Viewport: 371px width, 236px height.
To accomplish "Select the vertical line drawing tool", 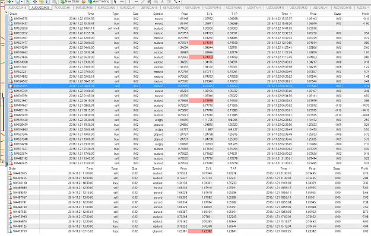I will pyautogui.click(x=129, y=1).
